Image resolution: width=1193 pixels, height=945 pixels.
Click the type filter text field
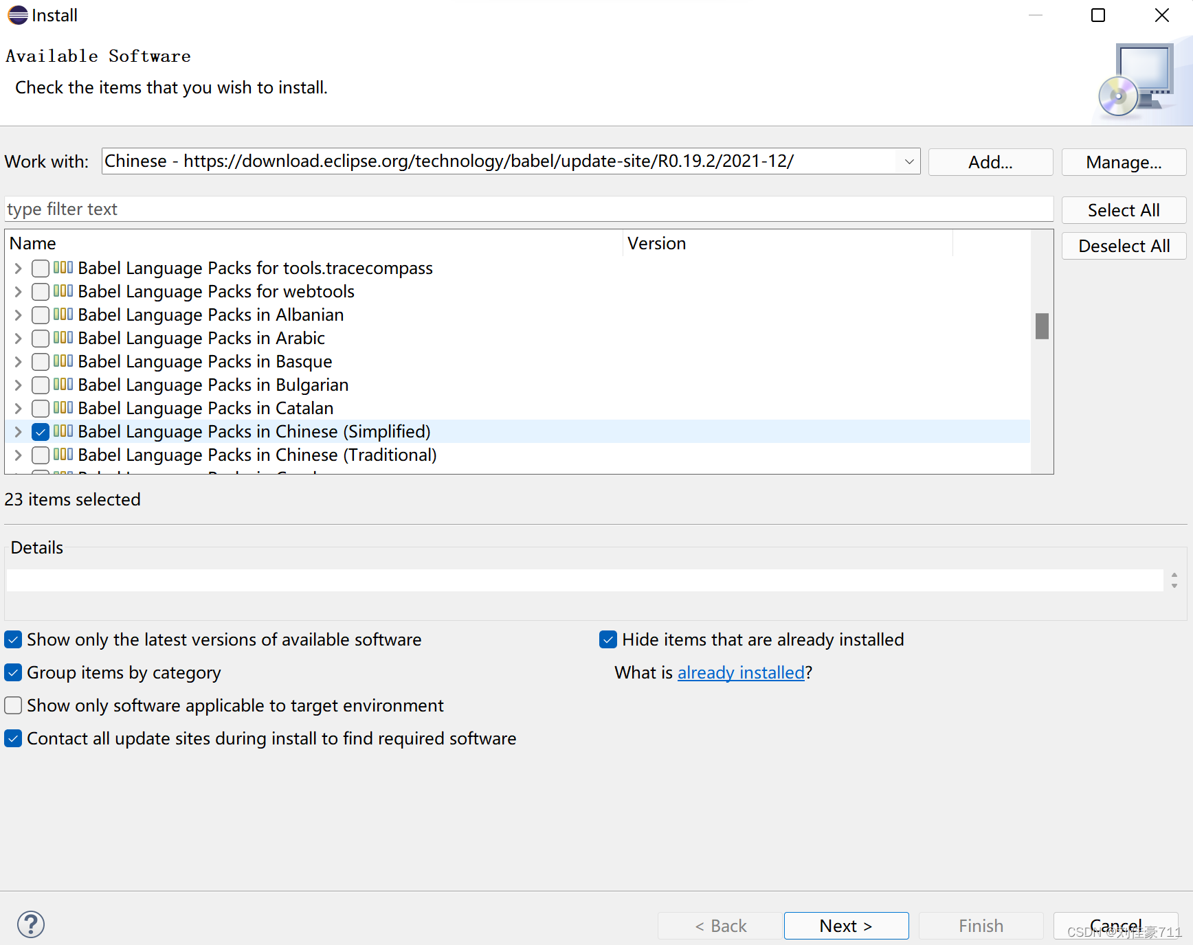pos(529,209)
